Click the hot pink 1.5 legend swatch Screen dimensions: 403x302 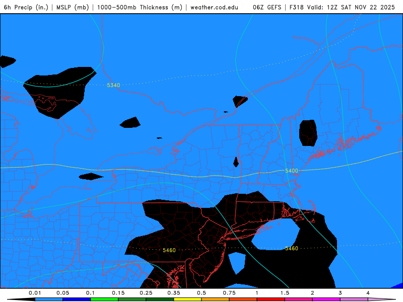(x=299, y=299)
